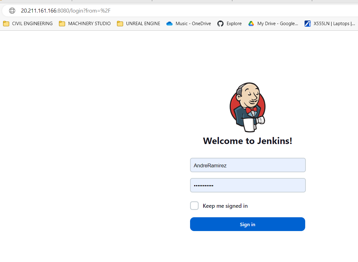Screen dimensions: 358x262
Task: Open the UNREAL ENGINE bookmark folder
Action: pyautogui.click(x=138, y=24)
